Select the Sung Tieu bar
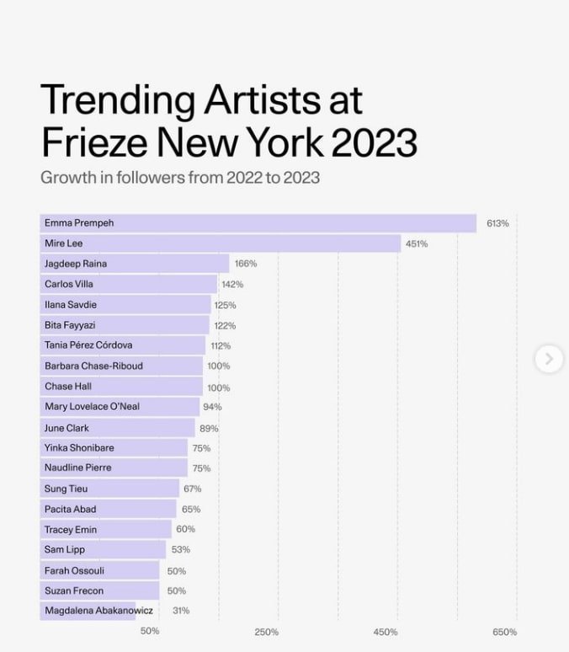Viewport: 569px width, 652px height. [x=109, y=489]
